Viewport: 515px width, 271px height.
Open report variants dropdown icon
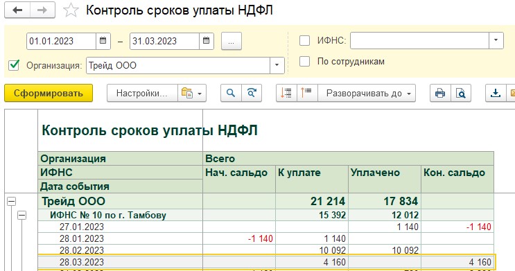pos(192,94)
